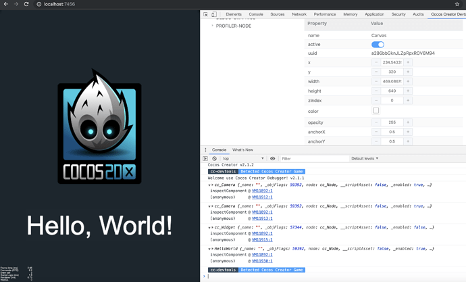This screenshot has width=466, height=282.
Task: Click the browser forward arrow
Action: [x=16, y=4]
